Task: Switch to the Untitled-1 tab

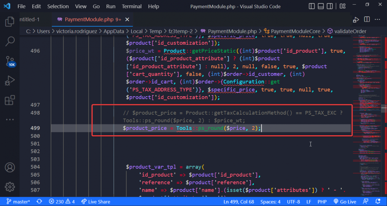Action: 29,19
